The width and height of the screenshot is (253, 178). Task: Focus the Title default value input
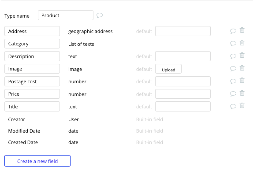pos(183,107)
